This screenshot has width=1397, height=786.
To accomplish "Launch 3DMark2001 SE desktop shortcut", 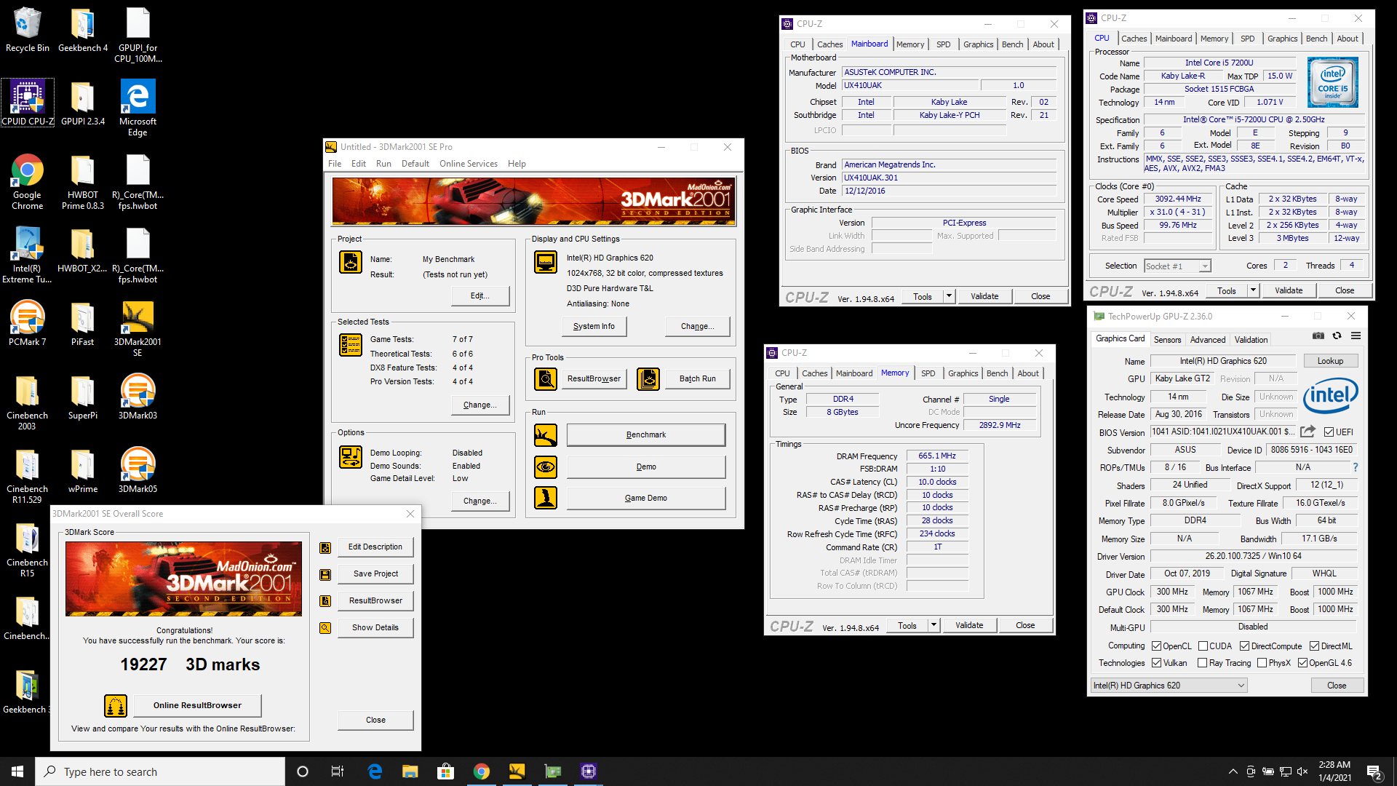I will (x=138, y=329).
